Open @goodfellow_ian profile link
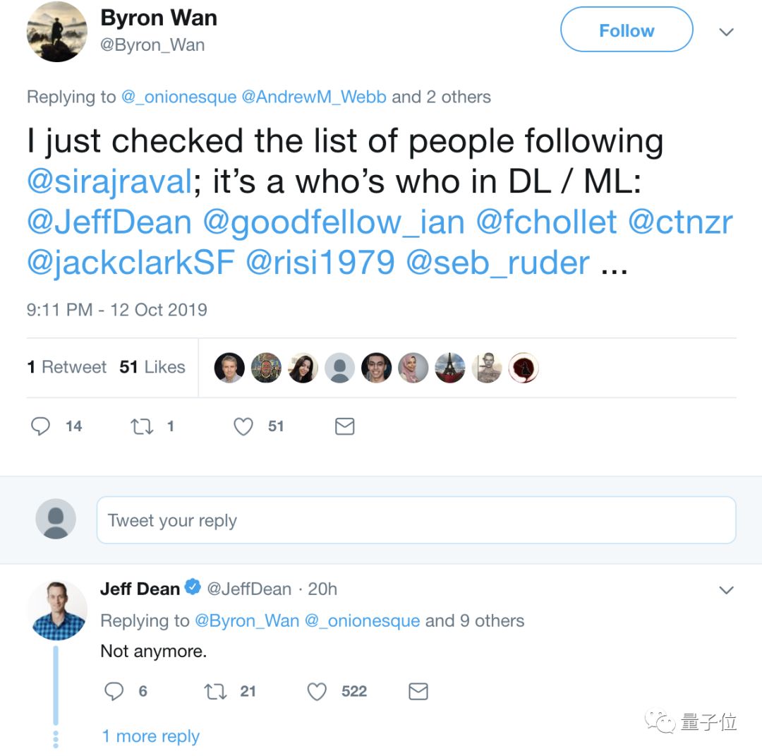This screenshot has width=762, height=756. [334, 222]
